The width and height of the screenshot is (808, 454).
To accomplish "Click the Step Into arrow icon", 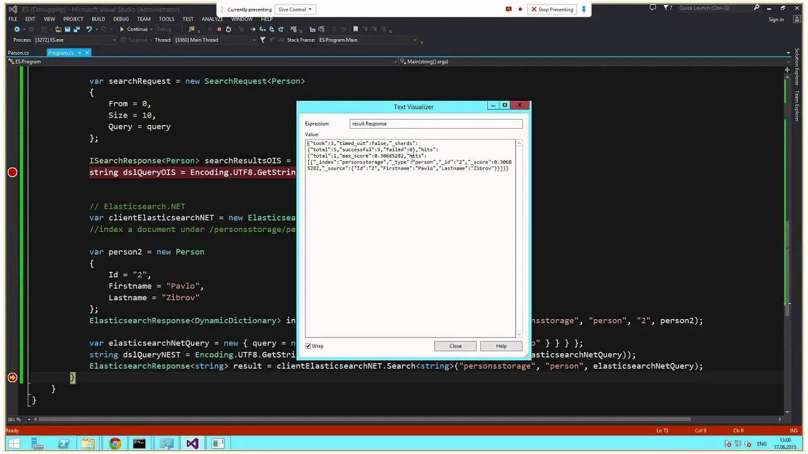I will tap(263, 29).
